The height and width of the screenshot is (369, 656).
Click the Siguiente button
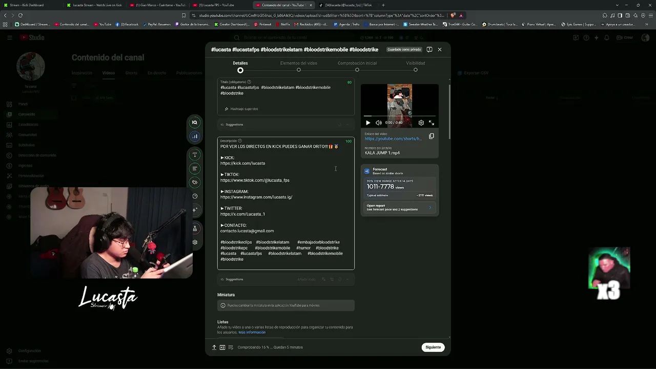pos(433,347)
